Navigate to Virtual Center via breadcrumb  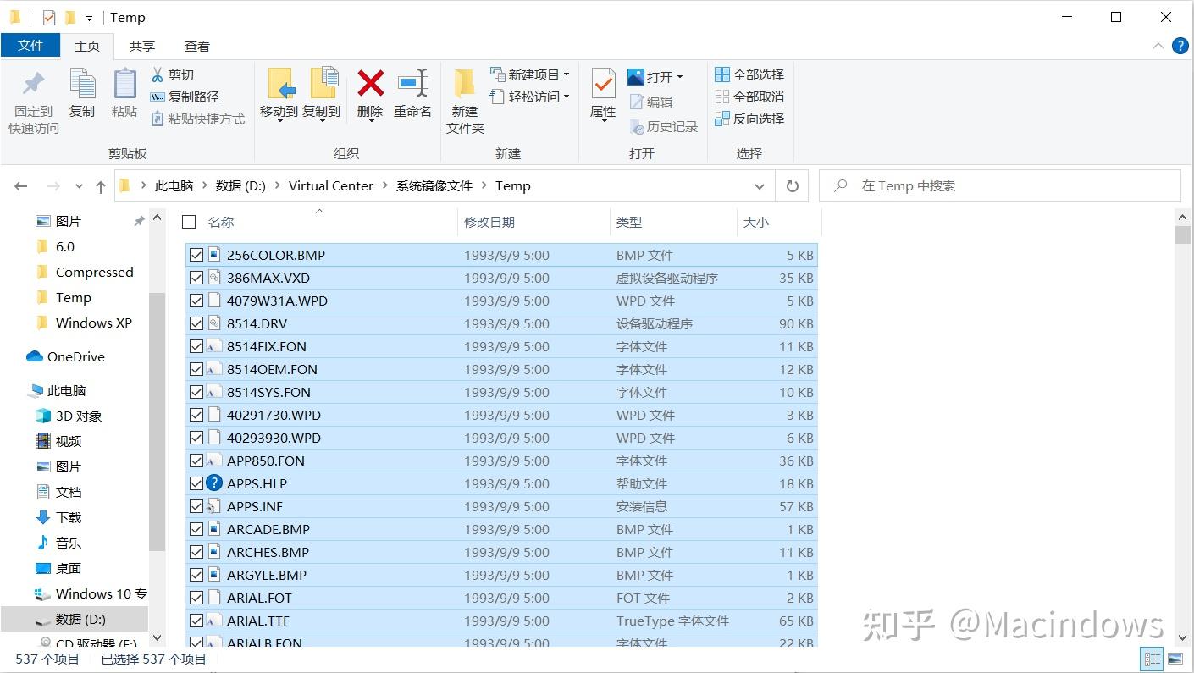coord(330,185)
